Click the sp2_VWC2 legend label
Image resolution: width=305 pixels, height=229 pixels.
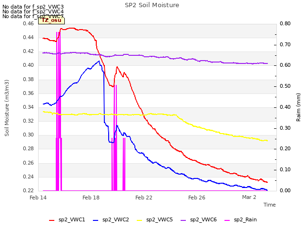pos(115,219)
